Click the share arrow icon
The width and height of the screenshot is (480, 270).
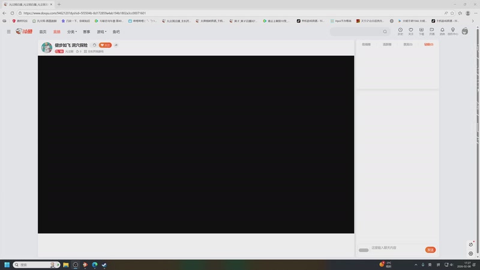(x=116, y=45)
